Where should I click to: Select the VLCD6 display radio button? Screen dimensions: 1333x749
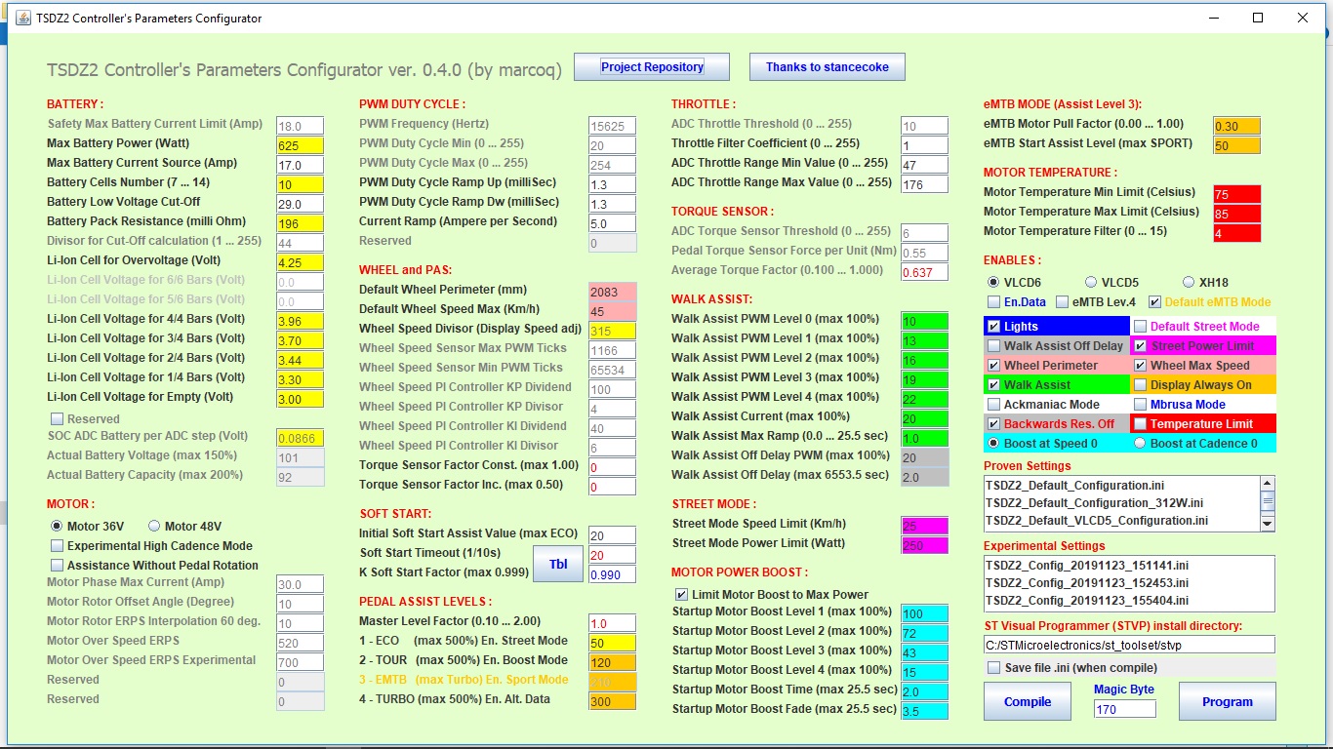[993, 282]
